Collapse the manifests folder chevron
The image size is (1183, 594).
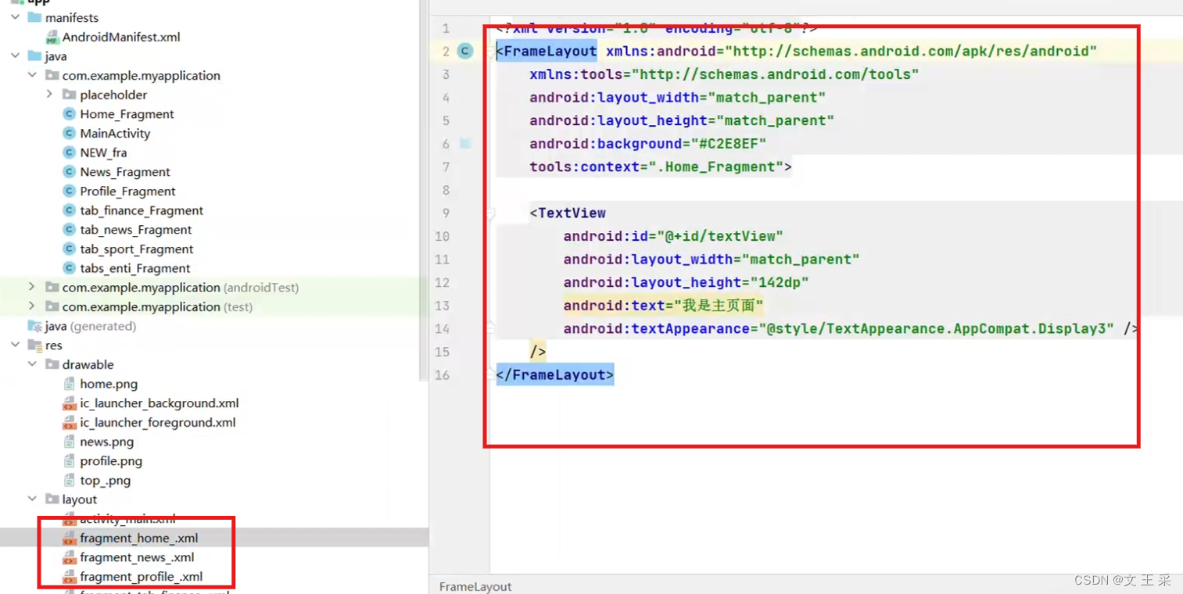(16, 17)
